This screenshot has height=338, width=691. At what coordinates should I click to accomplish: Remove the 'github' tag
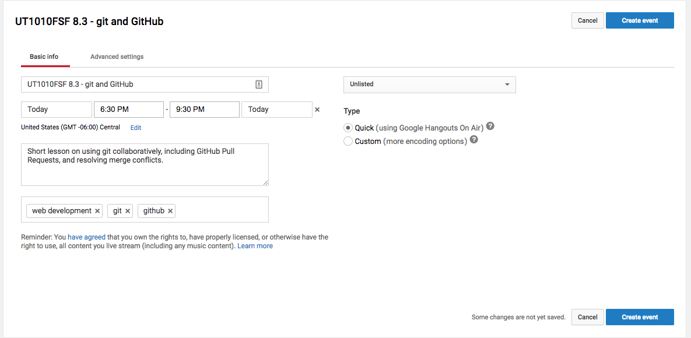click(170, 211)
